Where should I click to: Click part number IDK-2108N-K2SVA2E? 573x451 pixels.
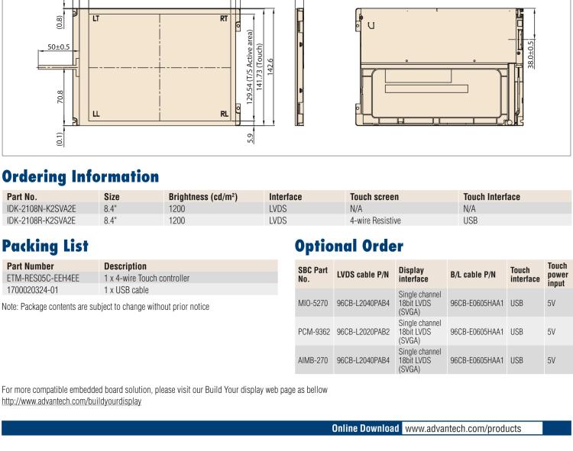pyautogui.click(x=41, y=208)
